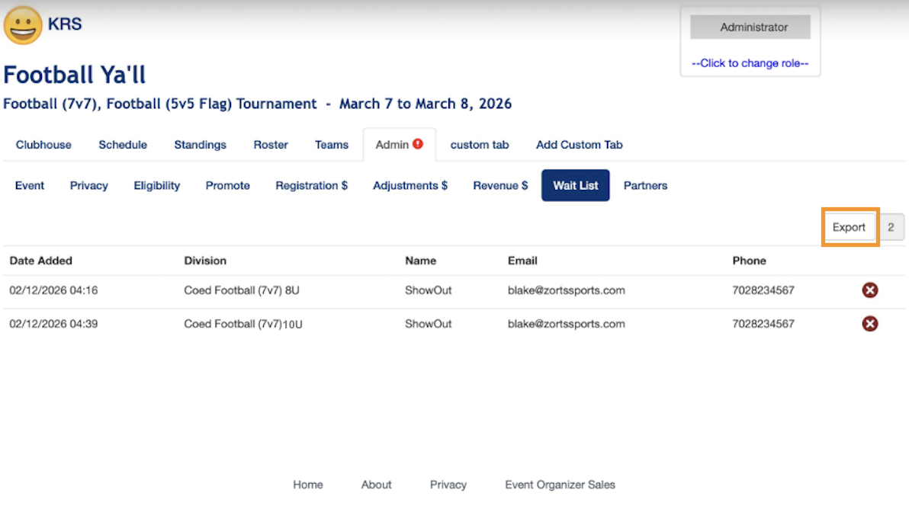Click the KRS smiley face logo
Screen dimensions: 909x509
[23, 25]
